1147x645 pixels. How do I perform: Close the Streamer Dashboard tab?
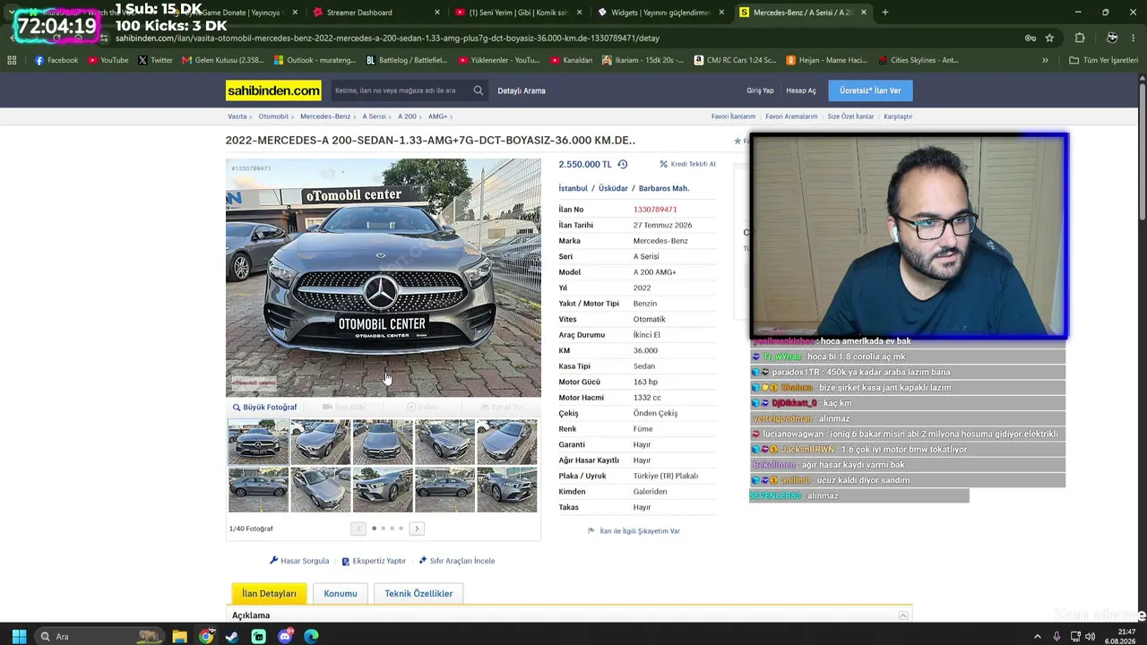pyautogui.click(x=437, y=13)
